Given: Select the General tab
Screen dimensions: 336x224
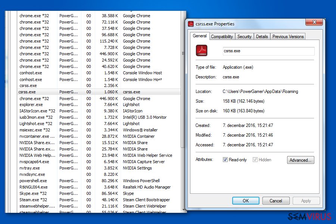Looking at the screenshot, I should pos(200,36).
